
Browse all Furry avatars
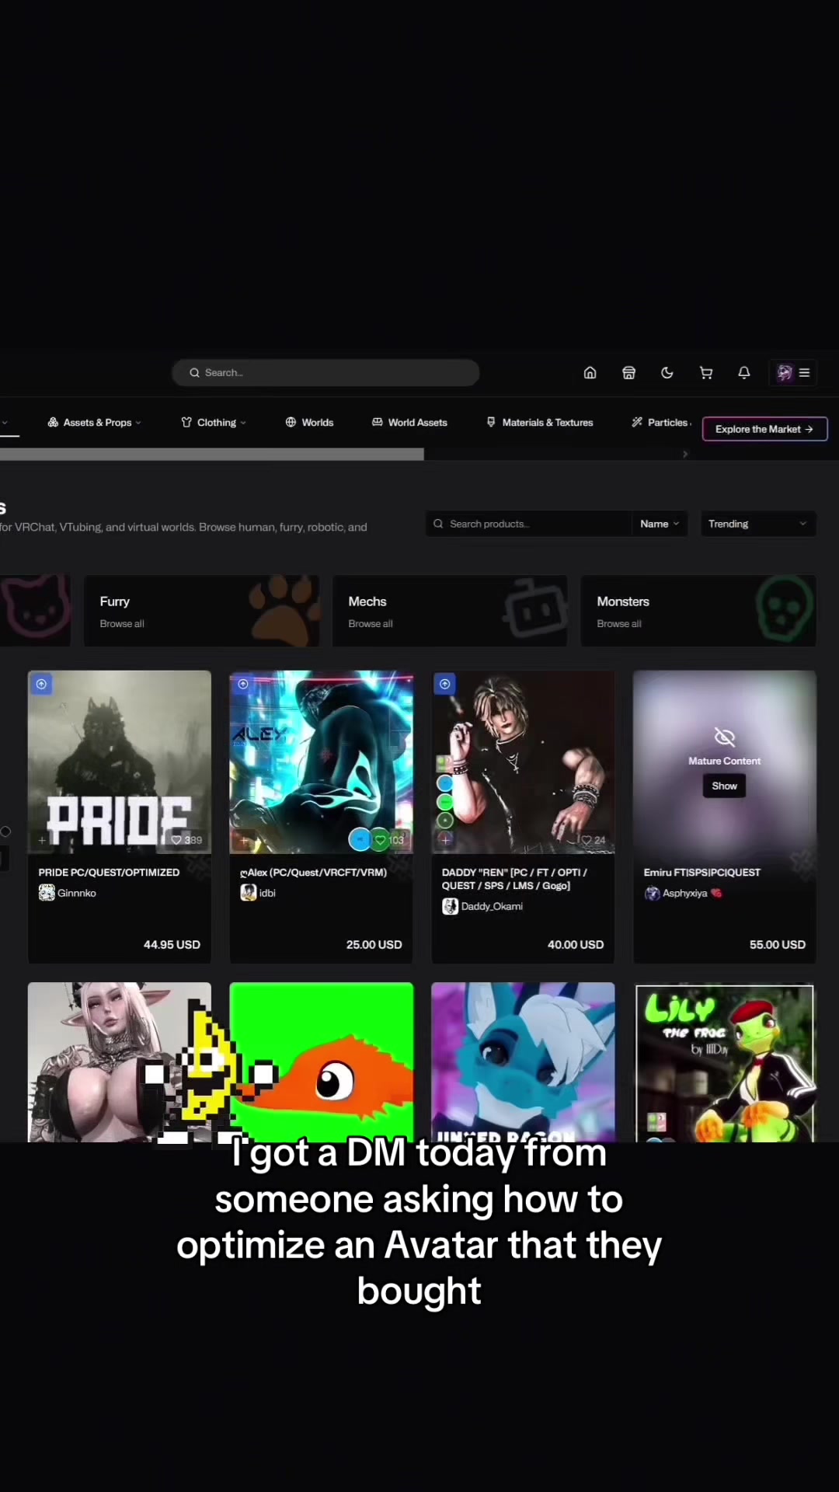point(122,624)
